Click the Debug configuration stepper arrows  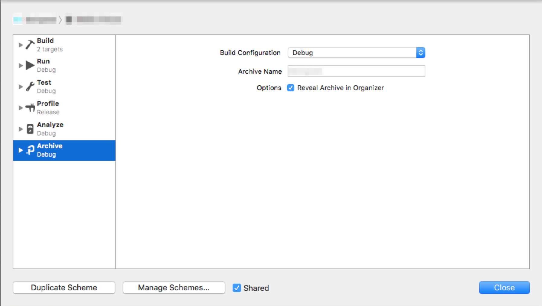(x=421, y=52)
